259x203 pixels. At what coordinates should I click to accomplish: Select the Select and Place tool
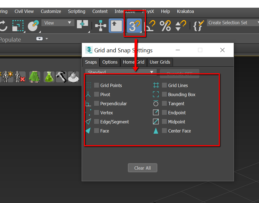coord(34,26)
